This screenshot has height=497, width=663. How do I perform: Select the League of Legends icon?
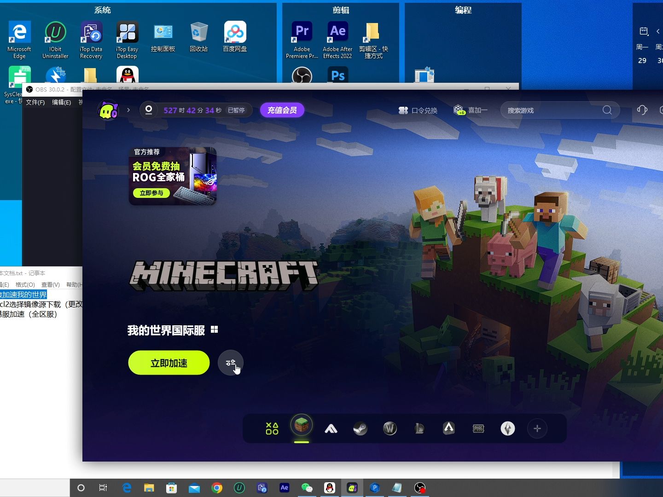pyautogui.click(x=419, y=428)
